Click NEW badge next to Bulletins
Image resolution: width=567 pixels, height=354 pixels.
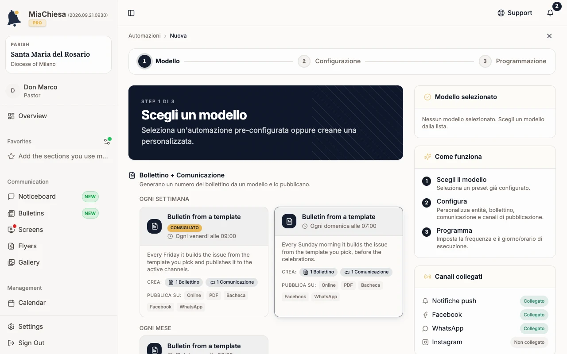click(90, 213)
